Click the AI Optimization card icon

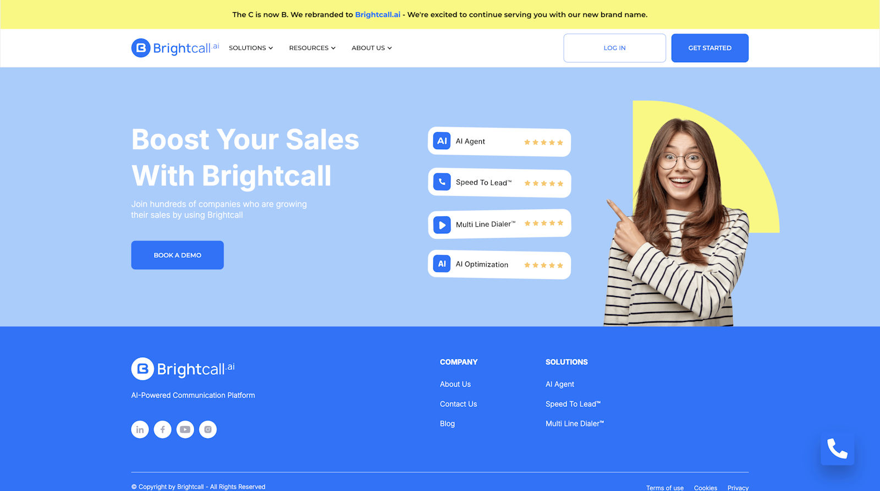coord(442,264)
